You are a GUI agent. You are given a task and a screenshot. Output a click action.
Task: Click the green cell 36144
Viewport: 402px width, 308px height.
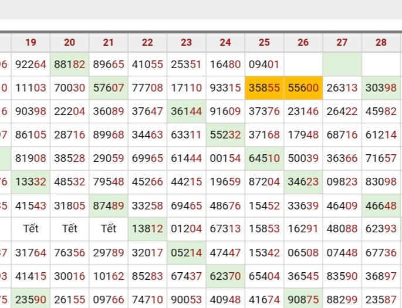(x=186, y=111)
